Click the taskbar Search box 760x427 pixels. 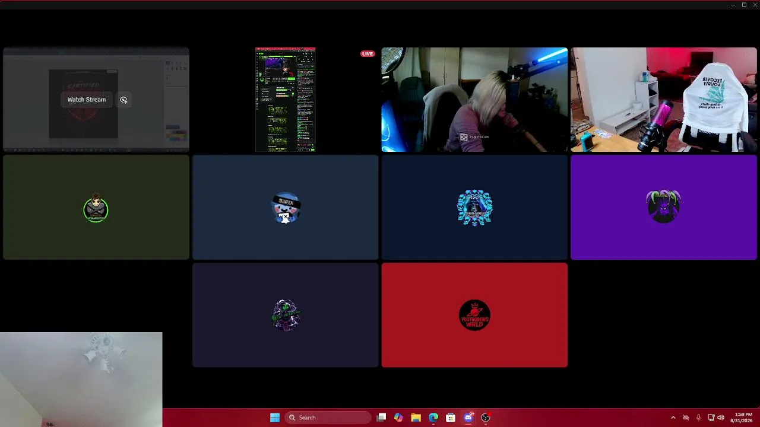pyautogui.click(x=328, y=418)
